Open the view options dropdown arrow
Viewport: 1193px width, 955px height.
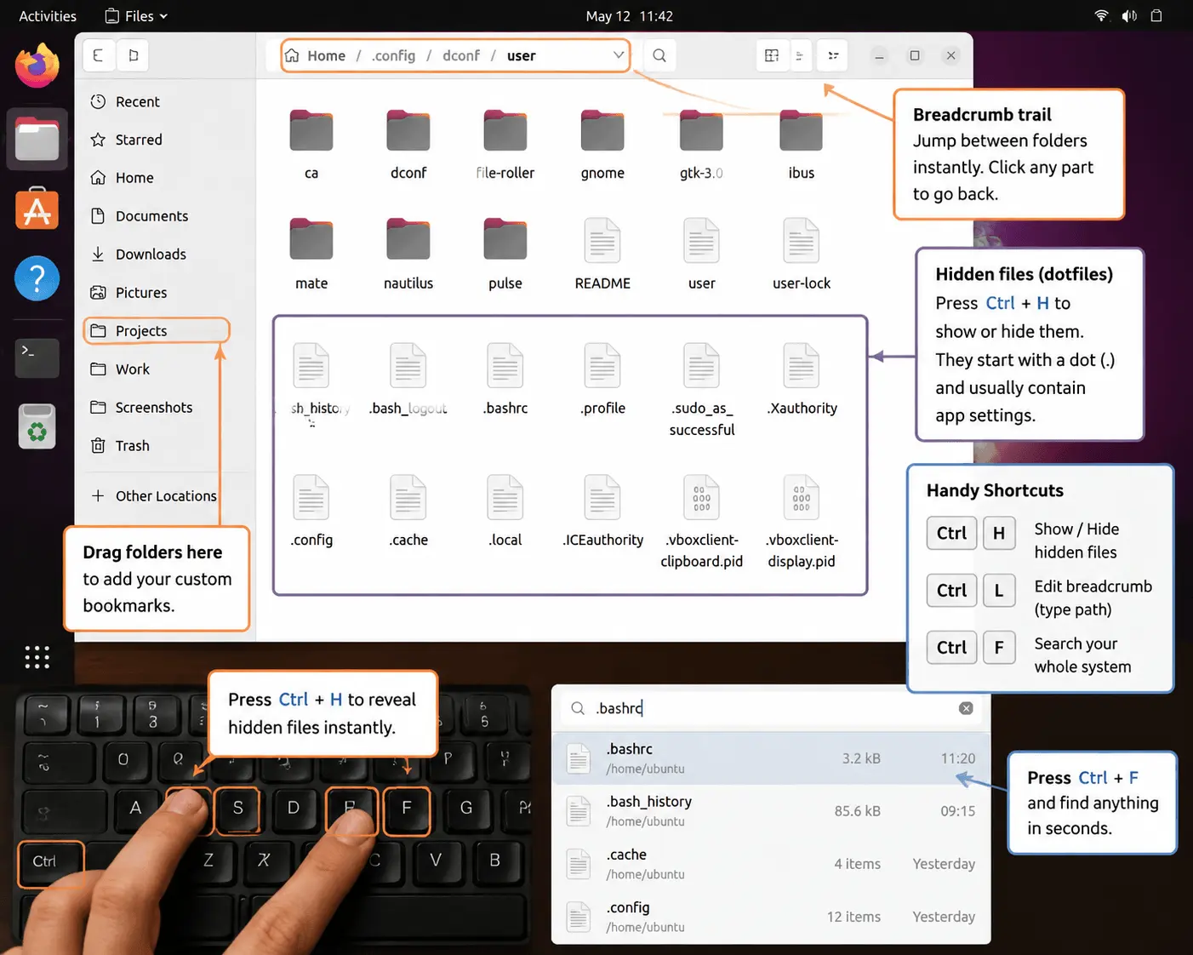click(x=799, y=55)
